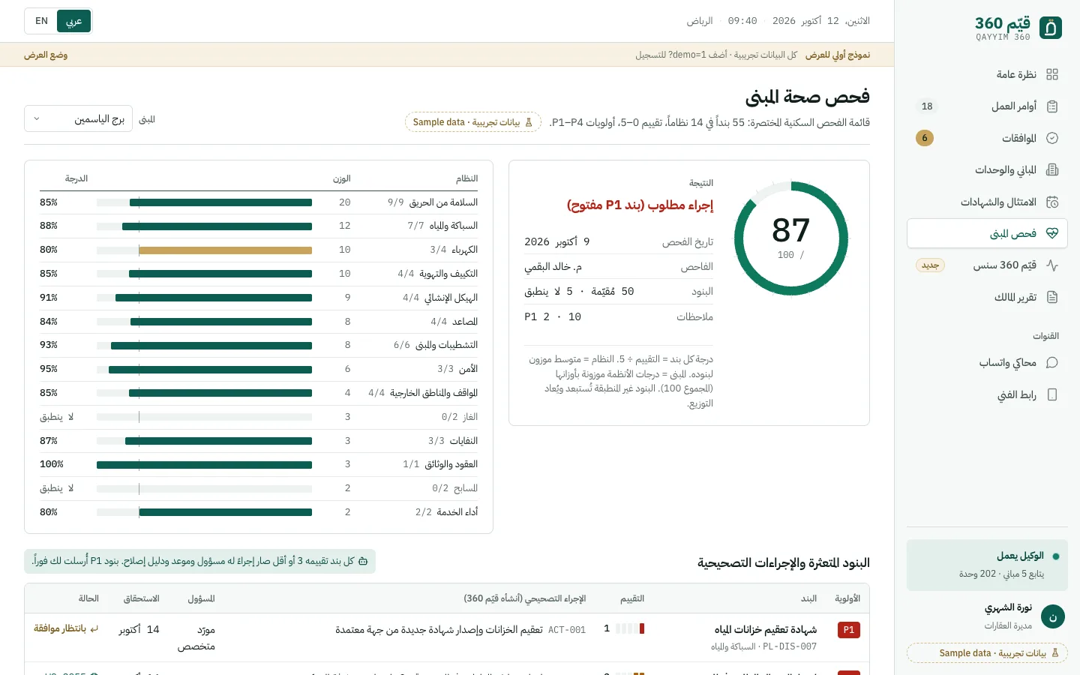The height and width of the screenshot is (675, 1080).
Task: Click the الاستحقاق column header
Action: 141,598
